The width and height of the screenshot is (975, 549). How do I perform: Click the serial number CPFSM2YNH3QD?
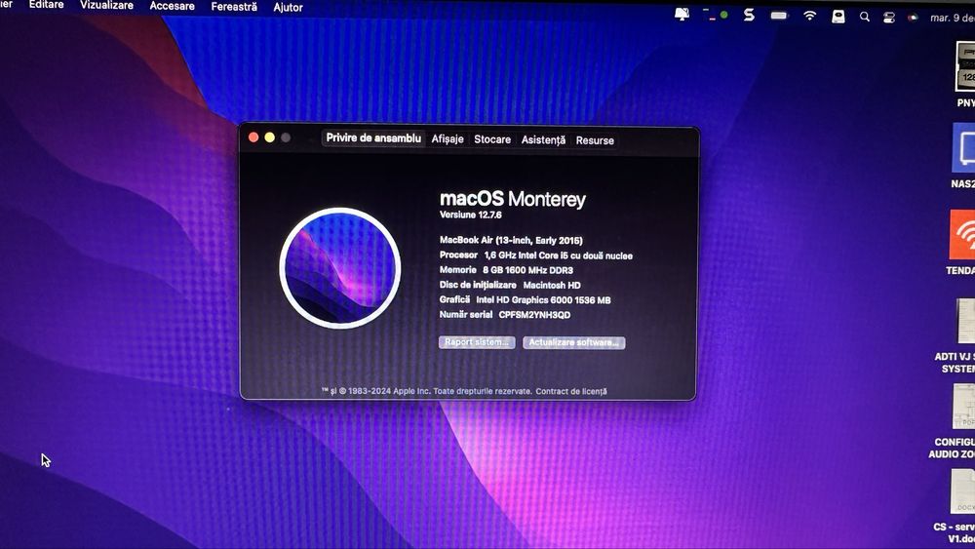[534, 315]
